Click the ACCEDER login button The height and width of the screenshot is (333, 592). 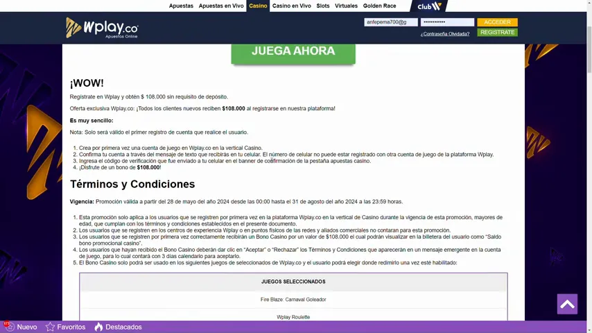click(x=497, y=22)
